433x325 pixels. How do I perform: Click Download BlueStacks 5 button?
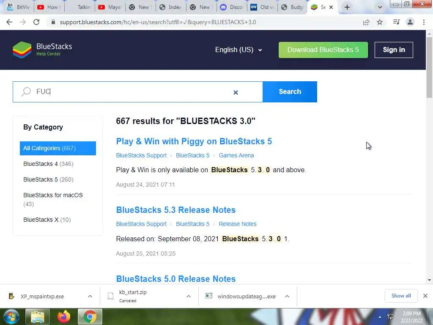point(323,50)
